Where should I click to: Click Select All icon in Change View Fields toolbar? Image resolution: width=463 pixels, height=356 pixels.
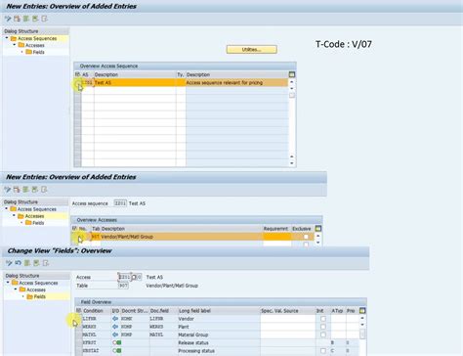coord(27,263)
